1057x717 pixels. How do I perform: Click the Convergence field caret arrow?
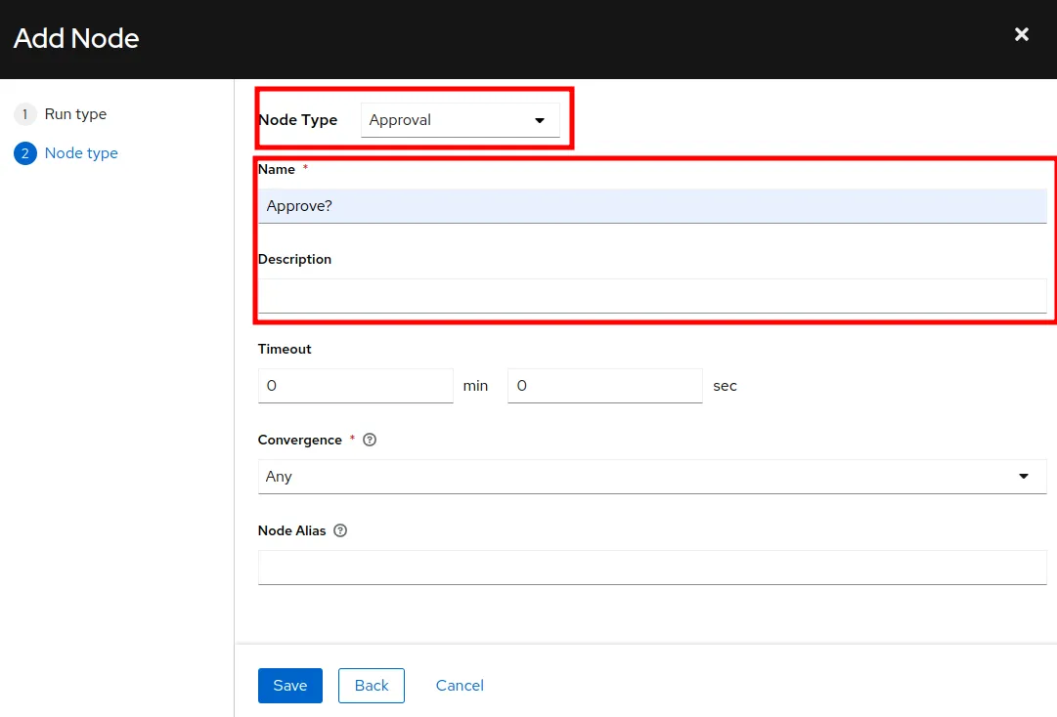(1024, 477)
